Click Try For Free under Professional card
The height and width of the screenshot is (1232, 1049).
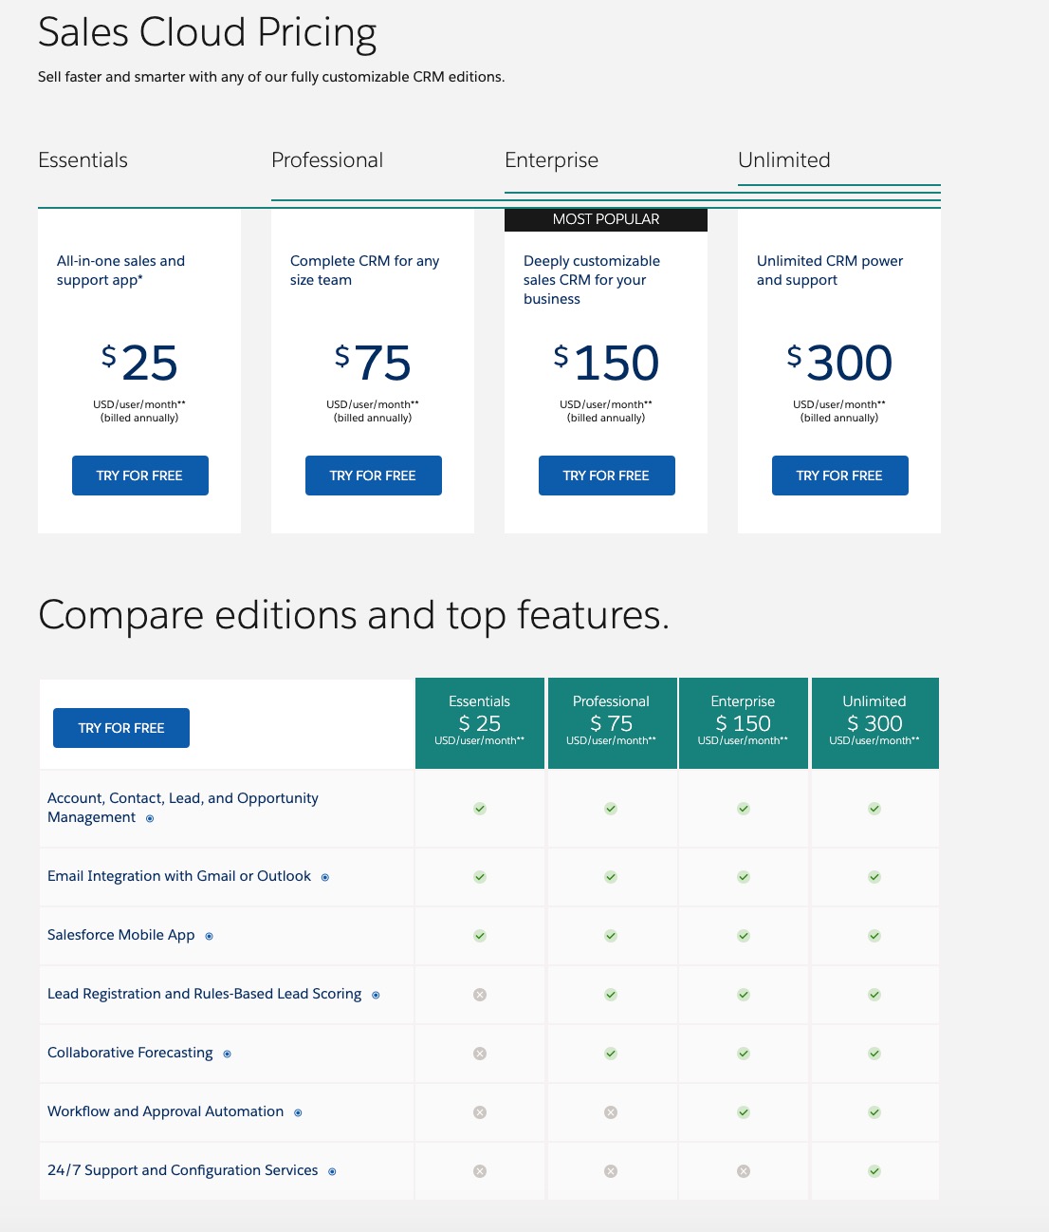coord(374,476)
